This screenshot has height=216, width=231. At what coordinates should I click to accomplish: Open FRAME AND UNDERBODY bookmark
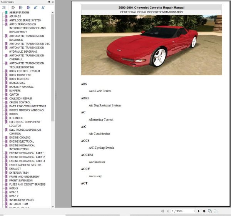(x=25, y=176)
